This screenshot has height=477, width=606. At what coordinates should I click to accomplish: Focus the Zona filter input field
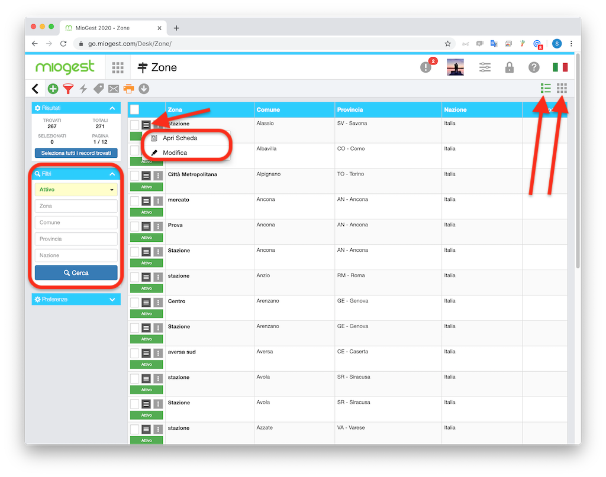pyautogui.click(x=76, y=206)
